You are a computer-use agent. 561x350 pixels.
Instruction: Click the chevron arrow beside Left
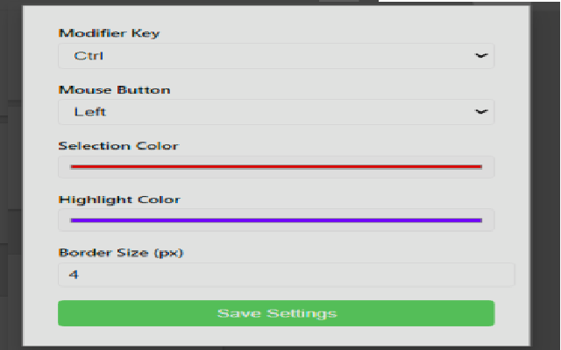click(480, 112)
